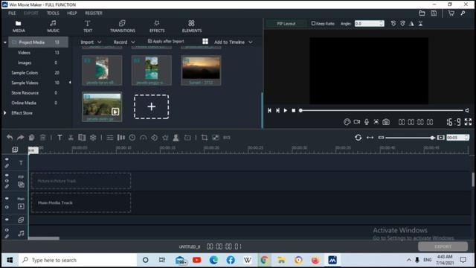This screenshot has width=476, height=268.
Task: Open the Import dropdown
Action: 91,42
